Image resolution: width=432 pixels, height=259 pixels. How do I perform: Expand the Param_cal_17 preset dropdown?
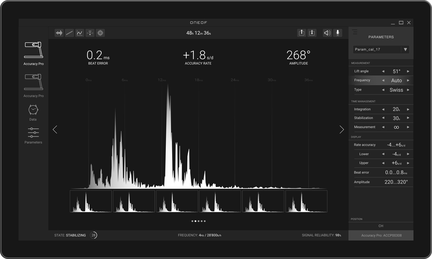pos(405,50)
